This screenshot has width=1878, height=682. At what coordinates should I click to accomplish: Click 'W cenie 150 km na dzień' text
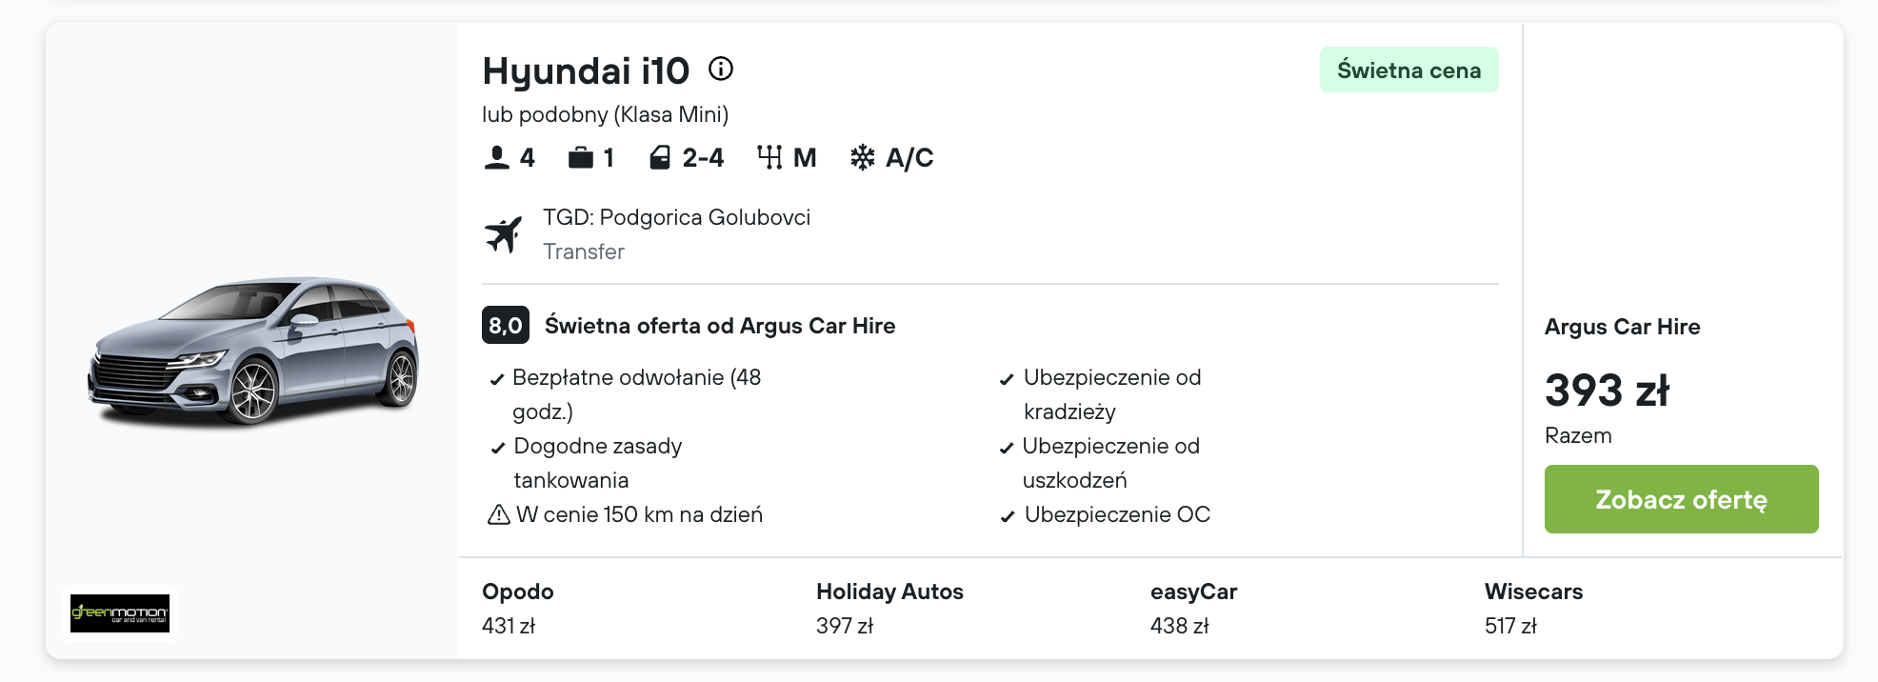(x=640, y=514)
